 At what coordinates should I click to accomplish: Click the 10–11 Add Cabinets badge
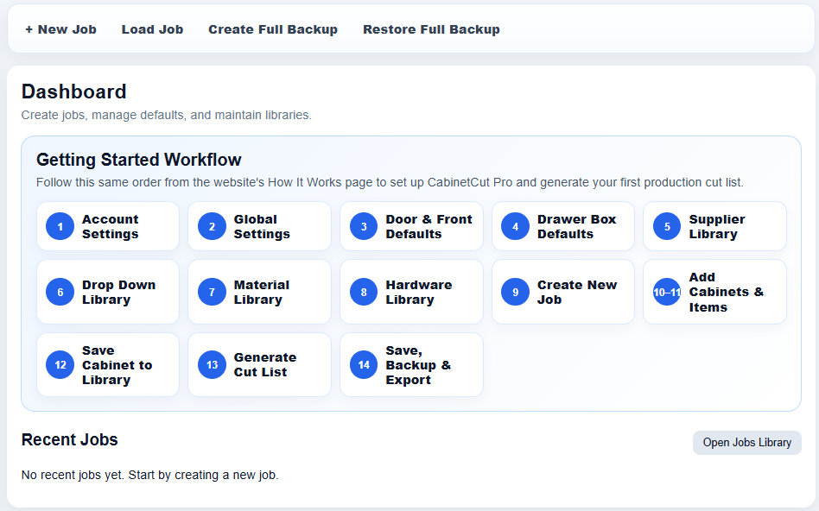click(x=667, y=293)
